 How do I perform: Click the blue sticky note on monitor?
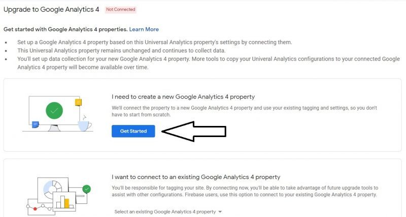coord(35,124)
